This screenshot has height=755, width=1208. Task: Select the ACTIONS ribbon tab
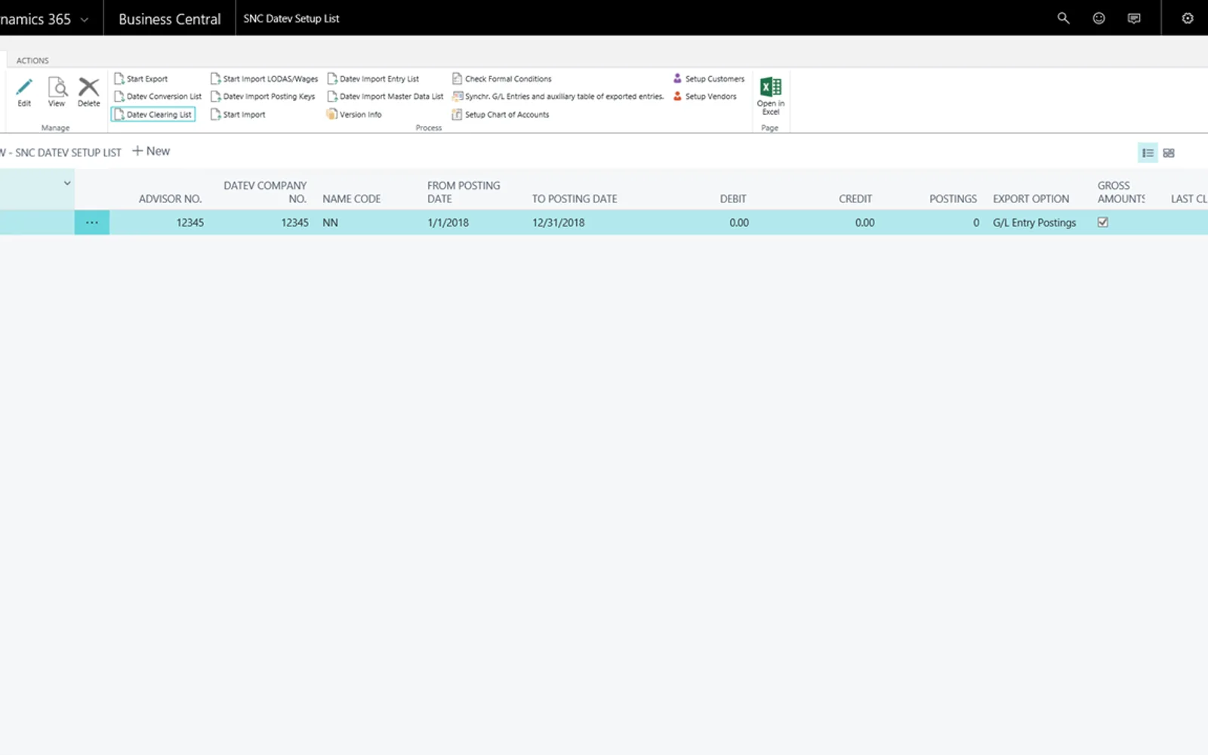coord(32,60)
